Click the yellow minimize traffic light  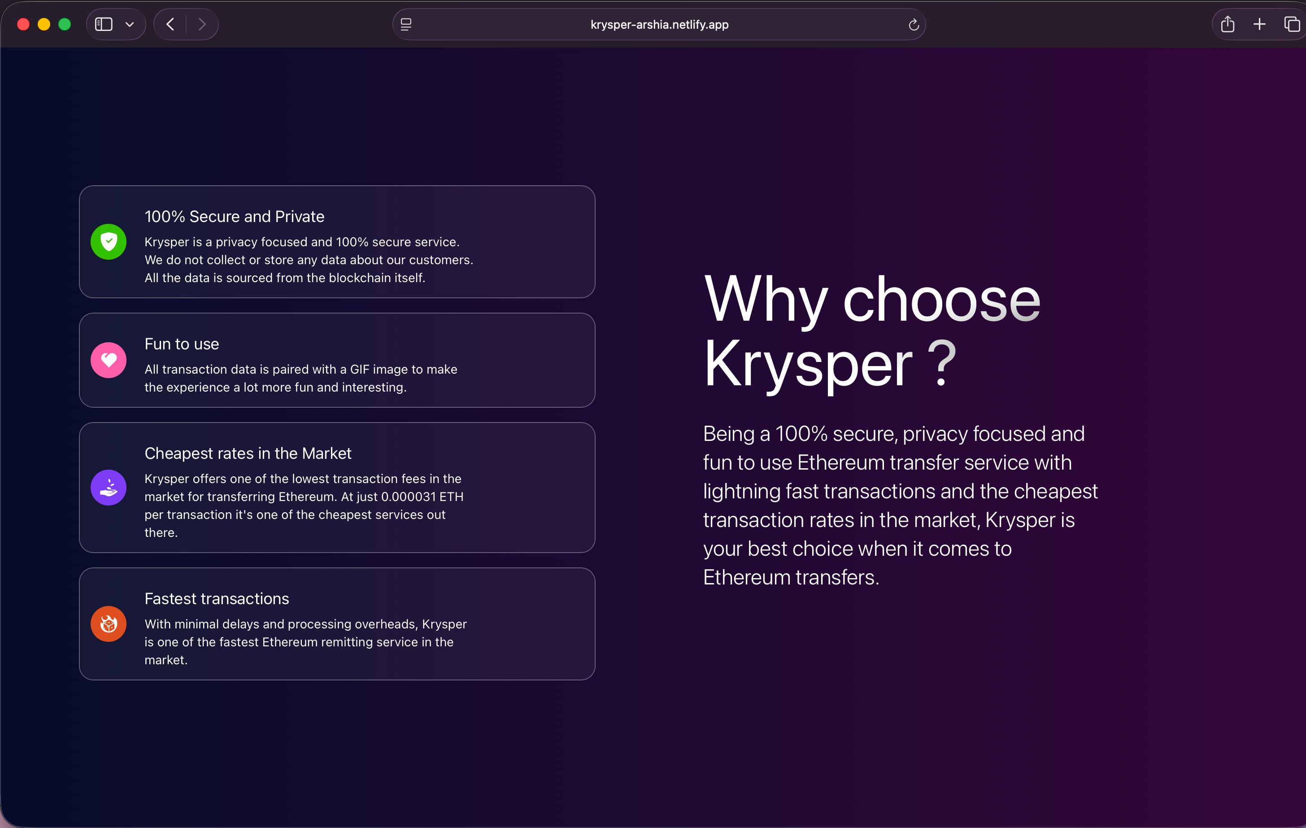click(x=44, y=24)
